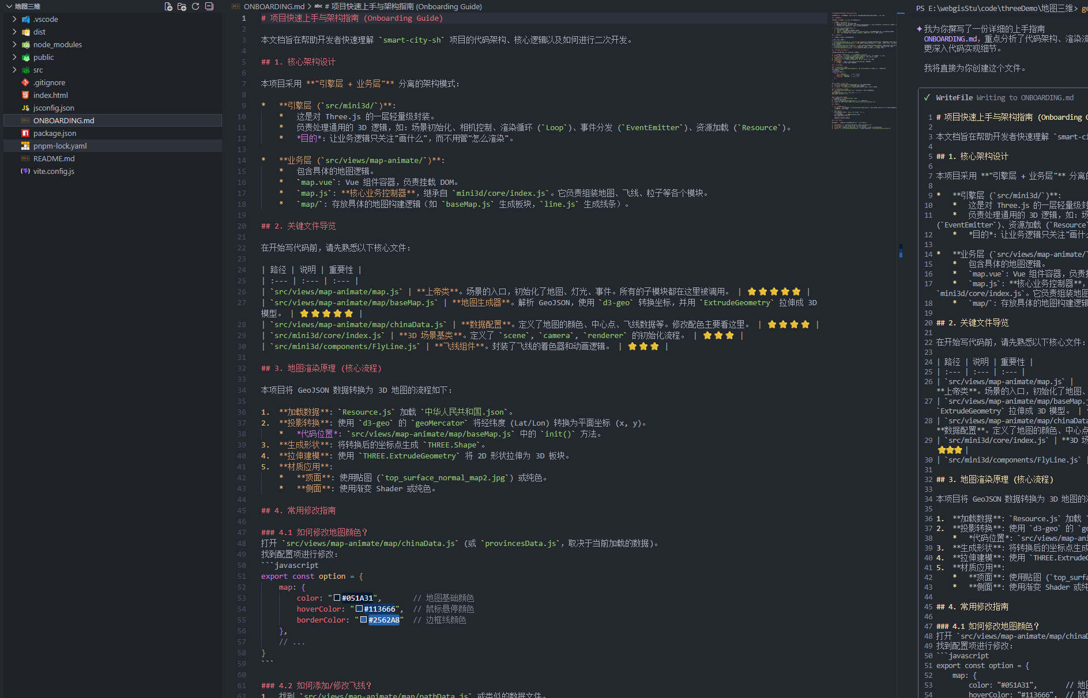Click the New File icon in explorer header
This screenshot has width=1088, height=698.
pyautogui.click(x=168, y=6)
